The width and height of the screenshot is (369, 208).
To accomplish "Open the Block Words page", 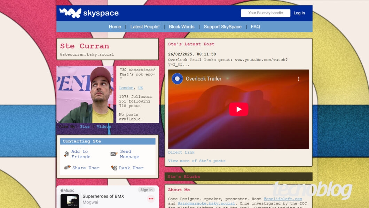I will click(x=182, y=27).
